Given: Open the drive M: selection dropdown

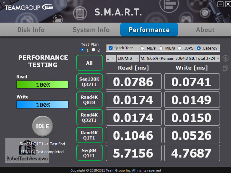Looking at the screenshot, I should pyautogui.click(x=180, y=58).
